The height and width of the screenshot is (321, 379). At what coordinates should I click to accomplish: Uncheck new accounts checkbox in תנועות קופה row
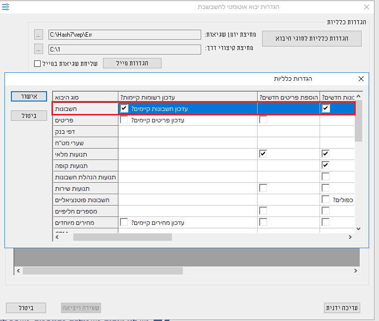pyautogui.click(x=325, y=165)
